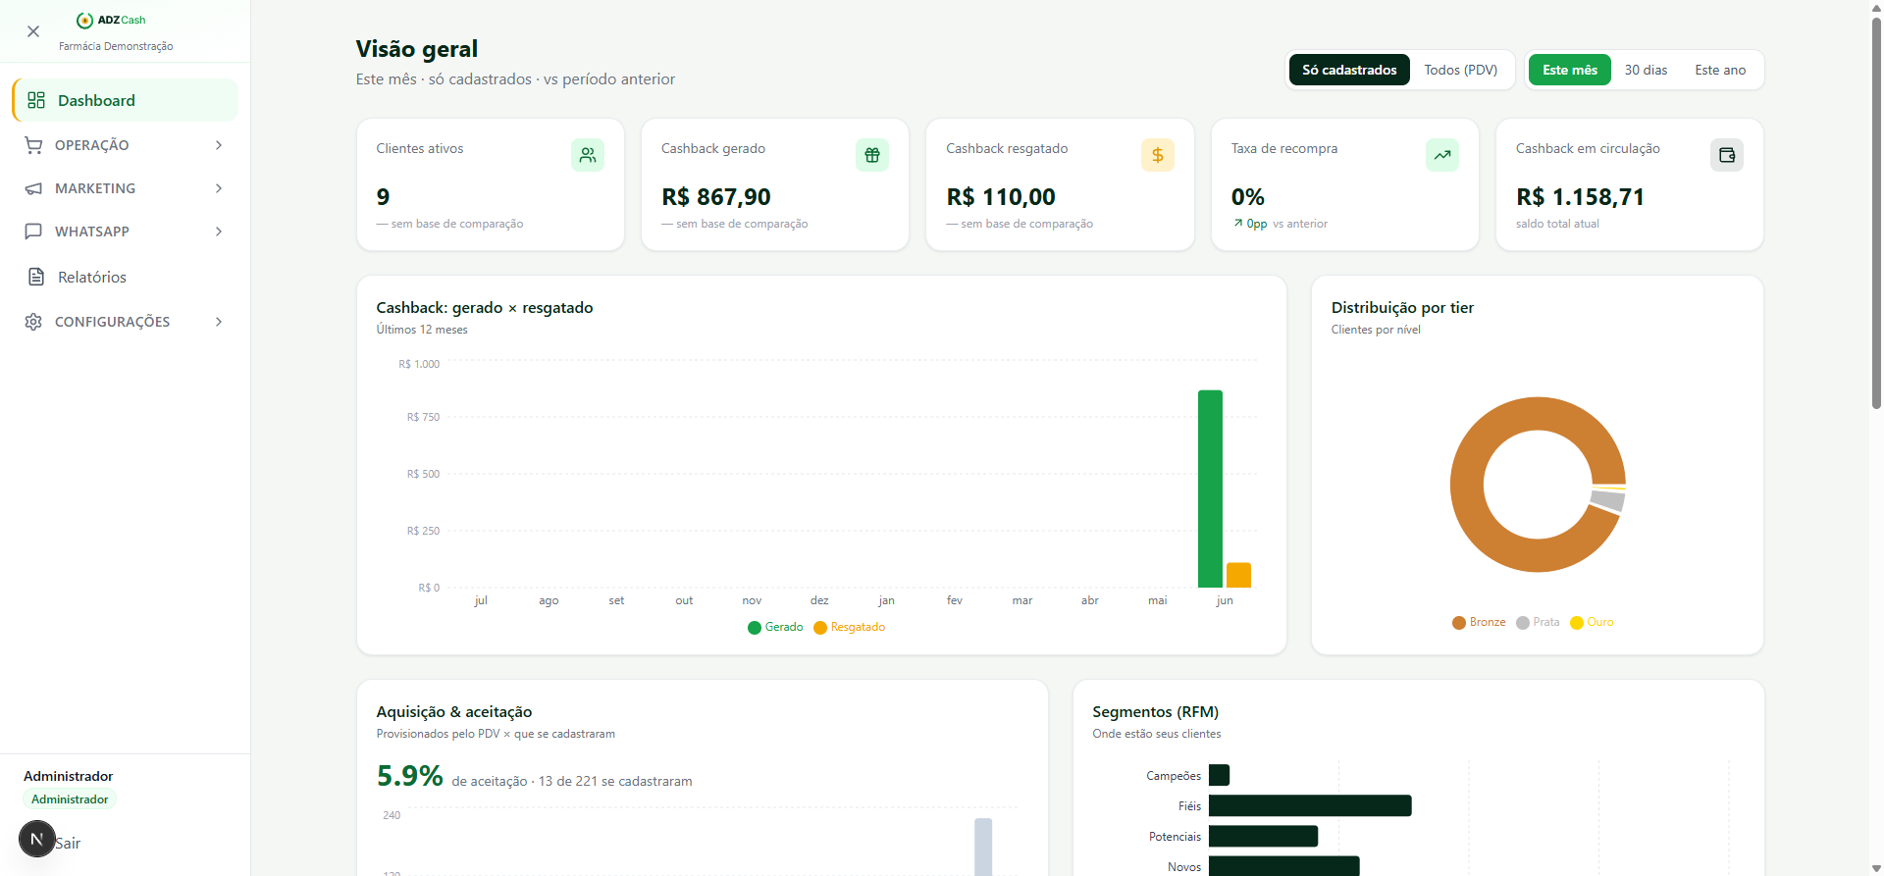1884x876 pixels.
Task: Expand the OPERAÇÃO menu chevron
Action: click(219, 145)
